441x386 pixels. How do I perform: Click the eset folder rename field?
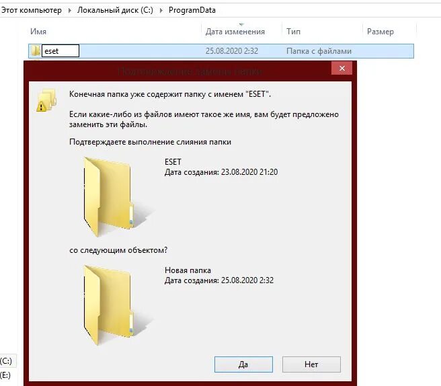[x=61, y=51]
